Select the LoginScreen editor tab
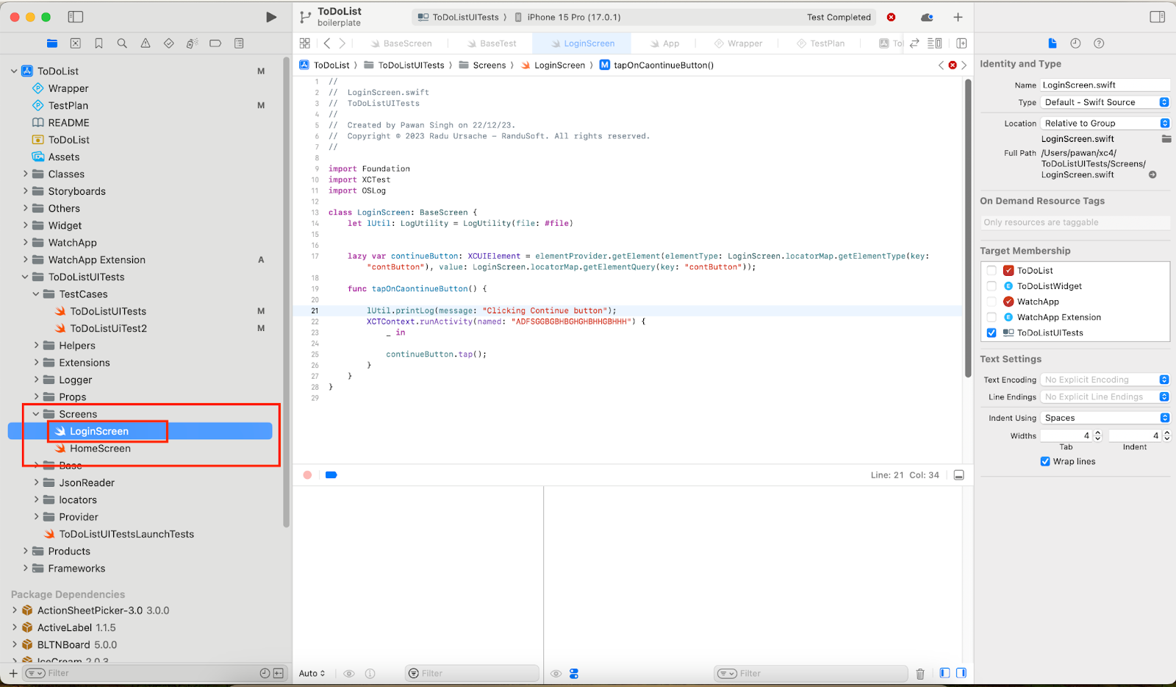The height and width of the screenshot is (687, 1176). point(583,43)
